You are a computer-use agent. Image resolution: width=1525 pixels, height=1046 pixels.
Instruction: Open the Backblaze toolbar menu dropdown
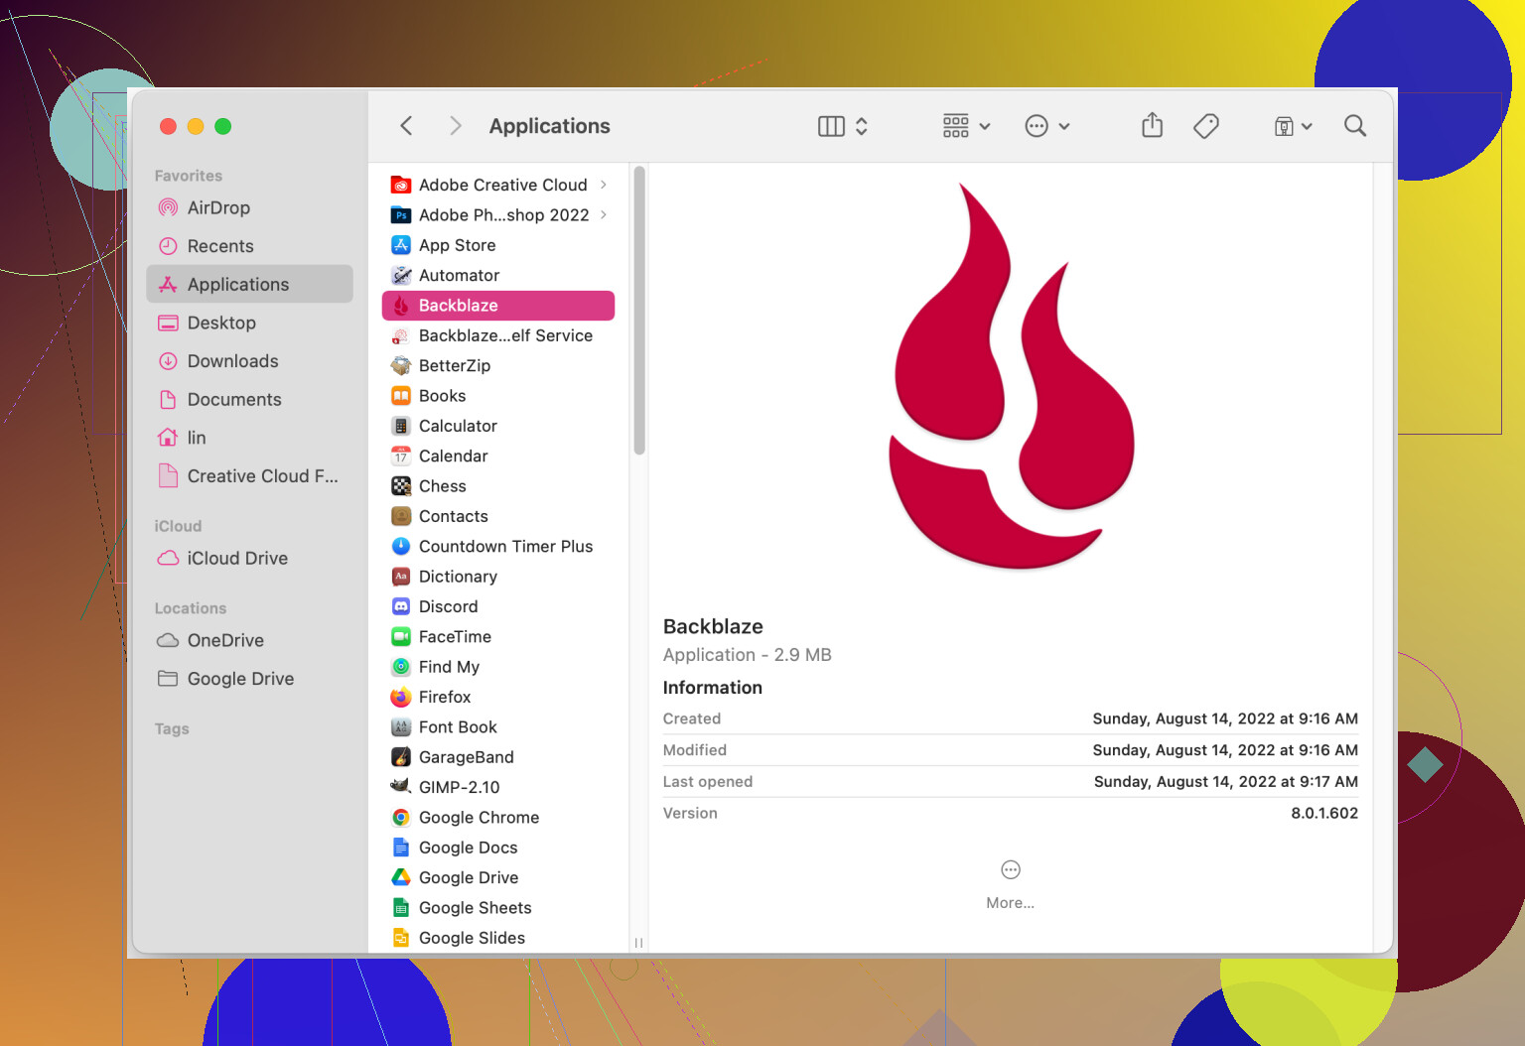pyautogui.click(x=1293, y=126)
